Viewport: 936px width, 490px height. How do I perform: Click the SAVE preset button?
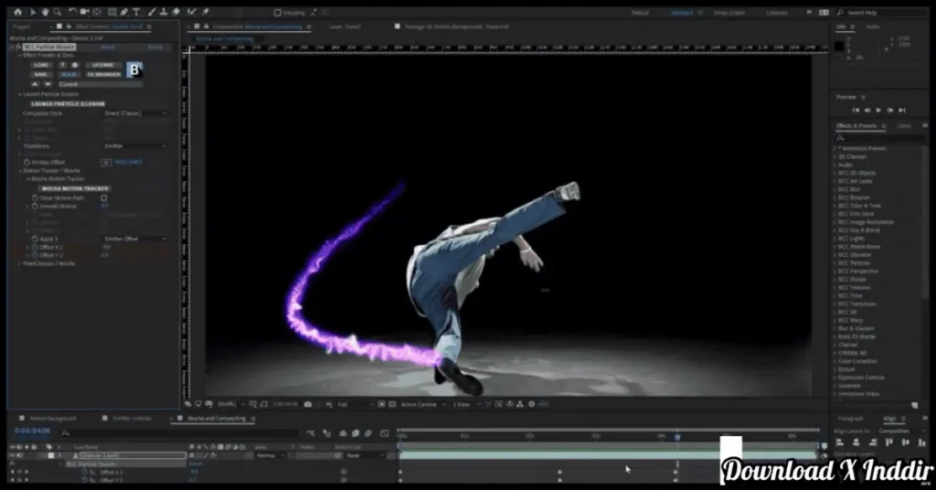pyautogui.click(x=41, y=75)
